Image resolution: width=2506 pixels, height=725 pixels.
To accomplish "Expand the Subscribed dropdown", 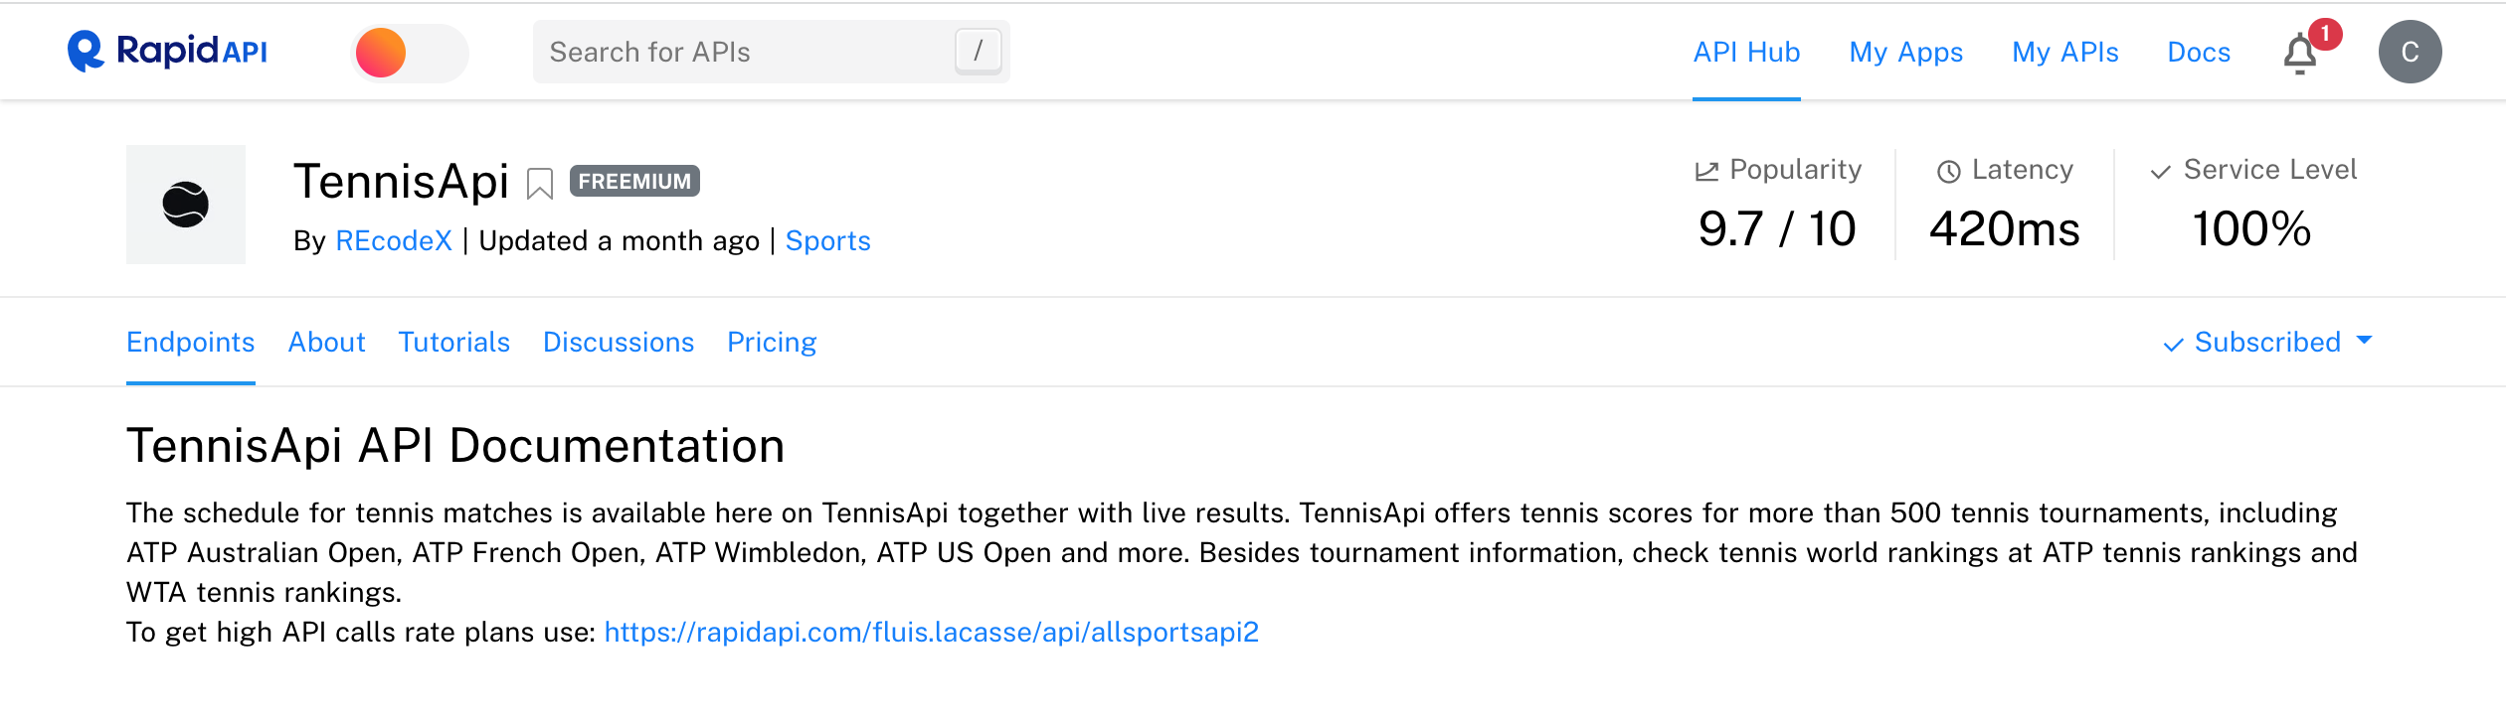I will coord(2267,342).
